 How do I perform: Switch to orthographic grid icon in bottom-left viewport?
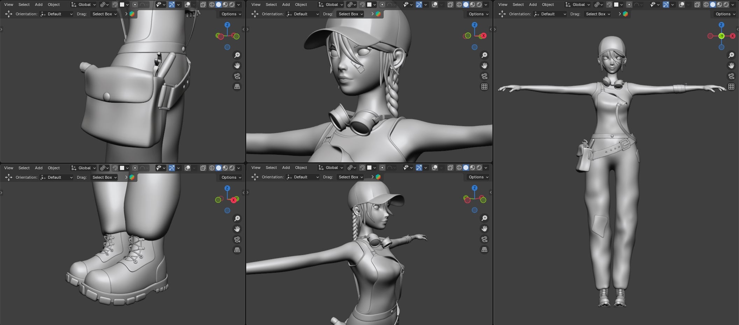click(x=237, y=250)
